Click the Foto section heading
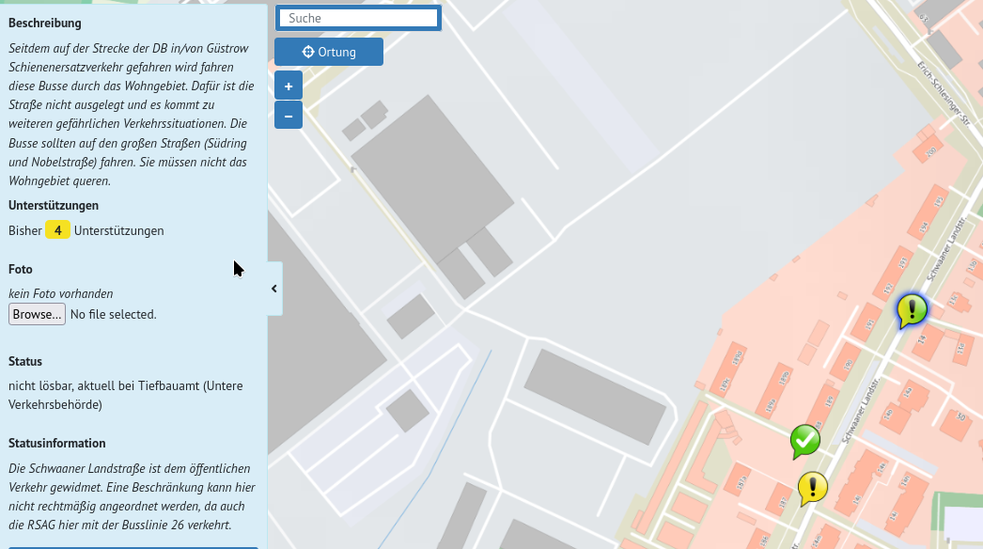The width and height of the screenshot is (983, 549). 21,269
